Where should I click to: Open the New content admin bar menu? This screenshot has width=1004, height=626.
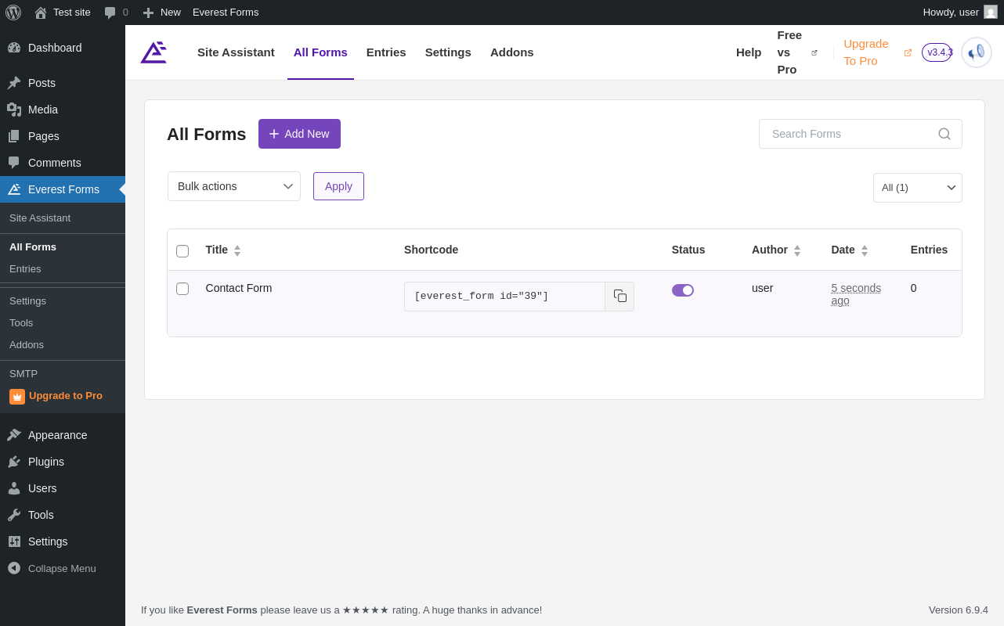point(162,13)
